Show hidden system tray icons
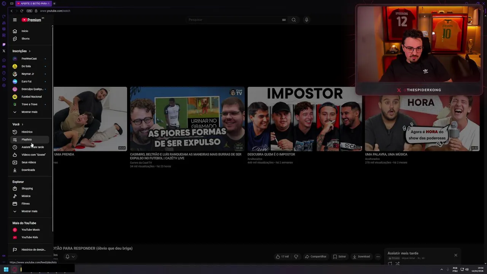 tap(441, 269)
